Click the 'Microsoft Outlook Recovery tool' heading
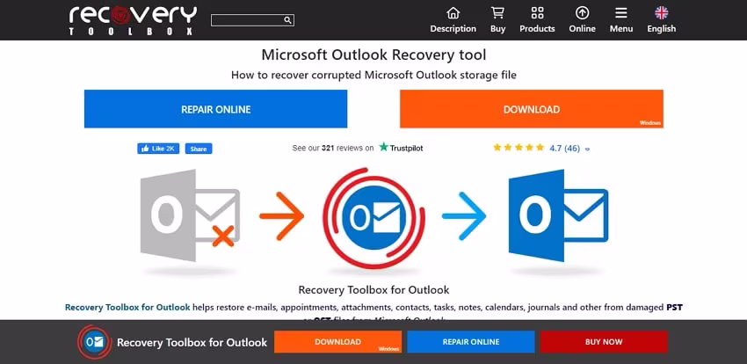The width and height of the screenshot is (747, 364). point(374,55)
